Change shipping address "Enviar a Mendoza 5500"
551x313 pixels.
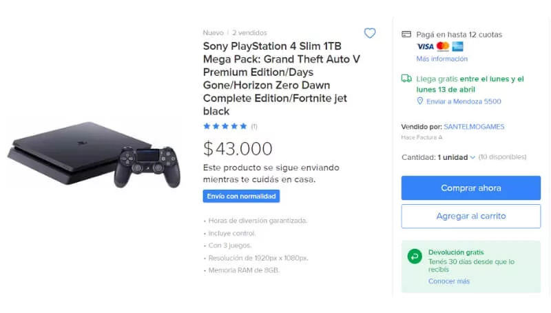(x=464, y=101)
